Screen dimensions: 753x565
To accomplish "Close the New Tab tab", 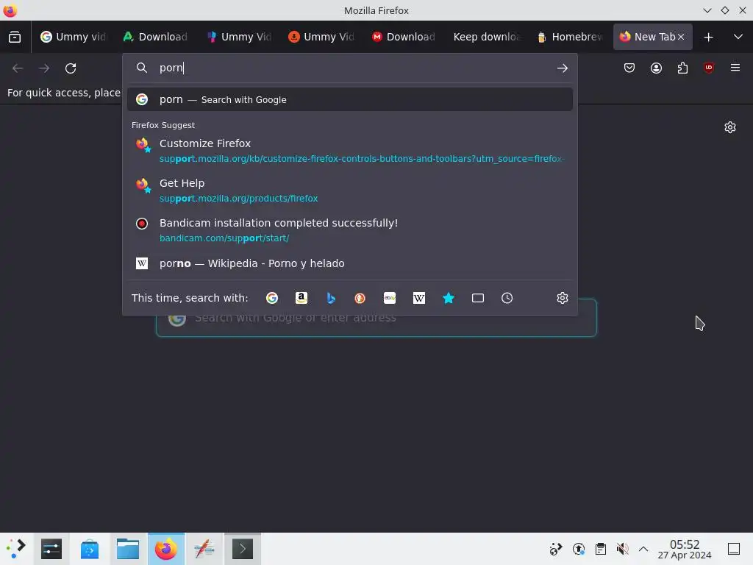I will [681, 37].
